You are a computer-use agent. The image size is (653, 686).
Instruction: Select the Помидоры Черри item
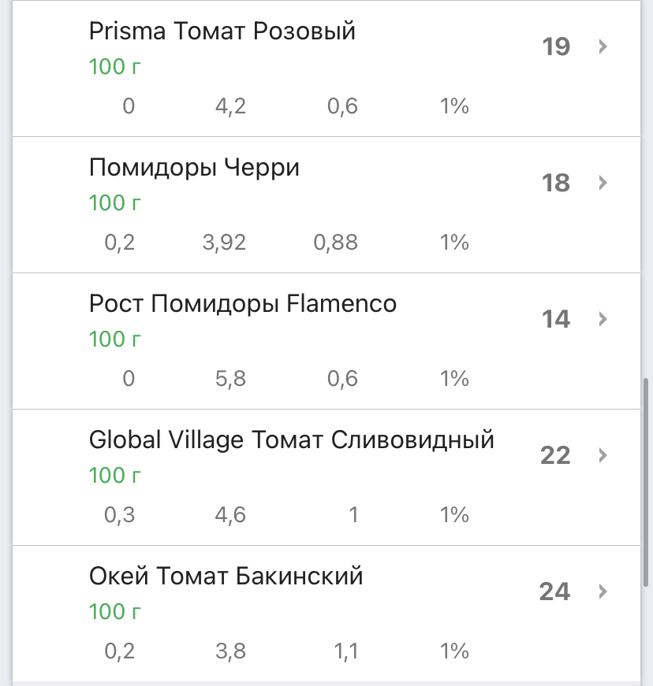tap(194, 168)
